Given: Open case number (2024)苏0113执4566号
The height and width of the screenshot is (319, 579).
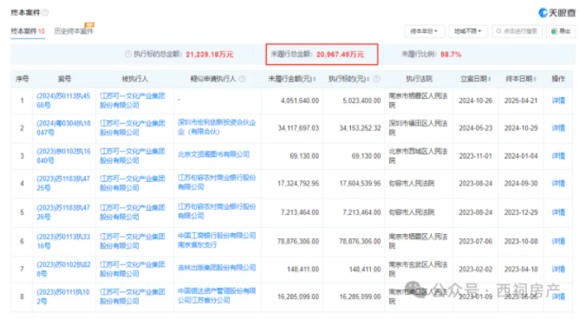Looking at the screenshot, I should pos(63,101).
